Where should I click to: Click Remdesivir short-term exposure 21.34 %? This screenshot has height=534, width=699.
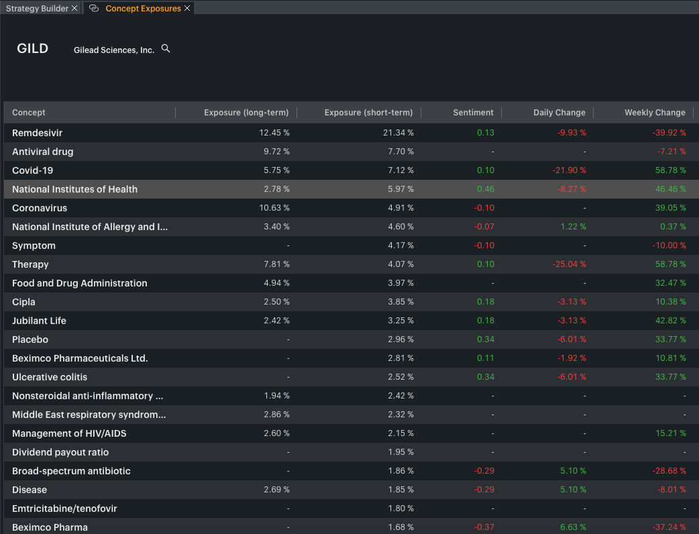coord(398,133)
